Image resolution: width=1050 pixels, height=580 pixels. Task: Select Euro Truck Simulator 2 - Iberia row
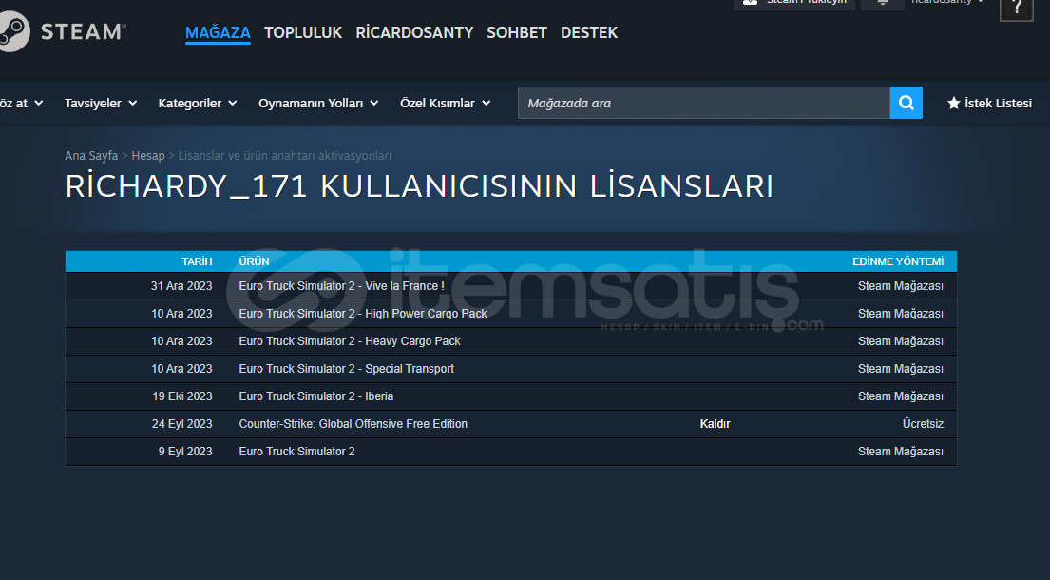click(511, 396)
